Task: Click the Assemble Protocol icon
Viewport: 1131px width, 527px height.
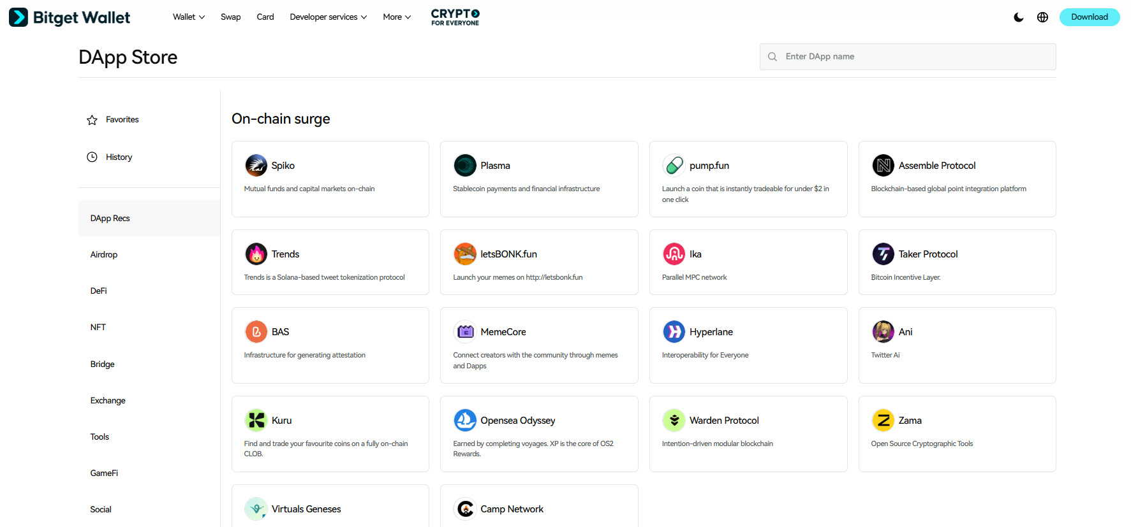Action: click(883, 166)
